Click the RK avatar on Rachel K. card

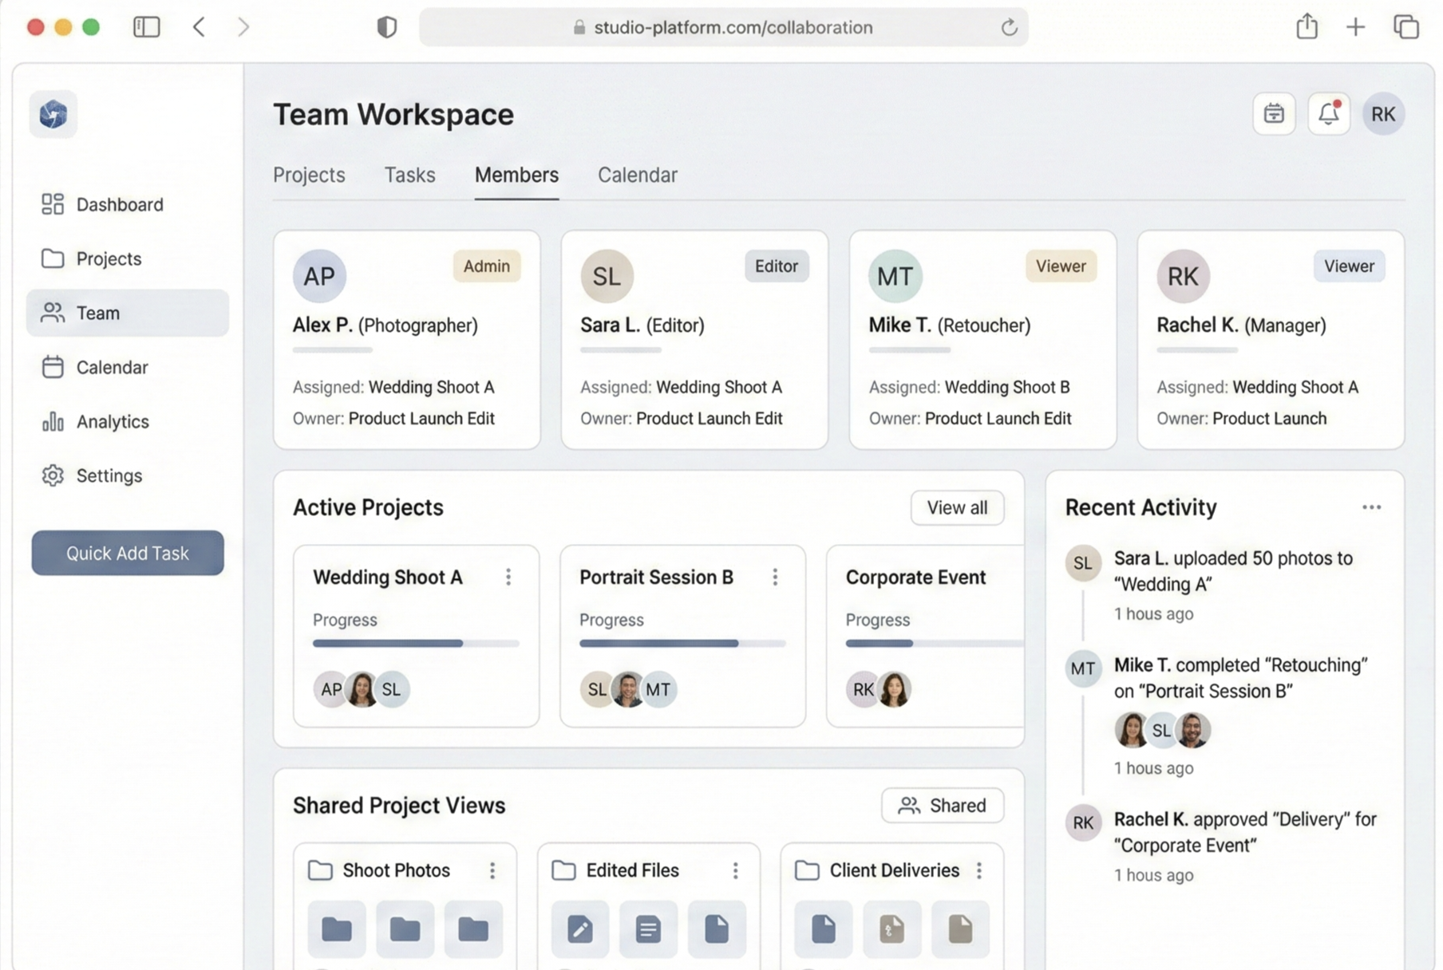coord(1183,276)
